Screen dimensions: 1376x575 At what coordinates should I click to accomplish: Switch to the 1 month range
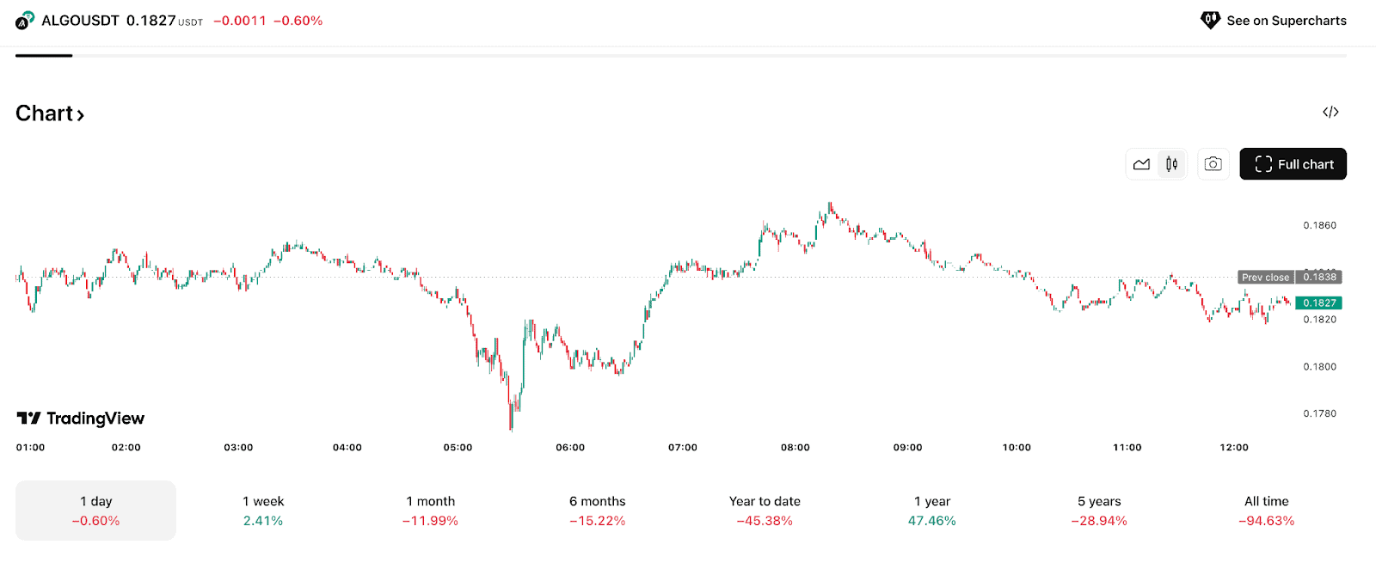click(x=430, y=511)
